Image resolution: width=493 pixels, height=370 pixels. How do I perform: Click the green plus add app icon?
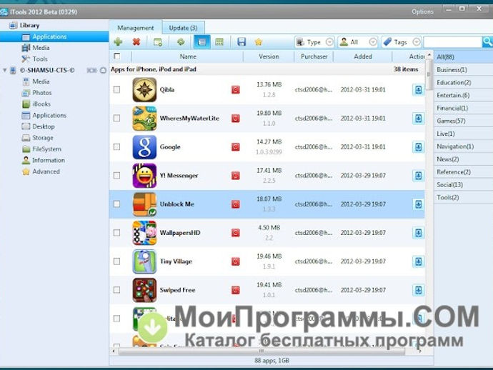[x=118, y=42]
